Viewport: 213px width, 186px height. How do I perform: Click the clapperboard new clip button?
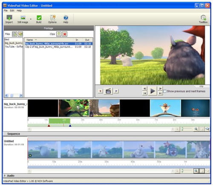[108, 91]
